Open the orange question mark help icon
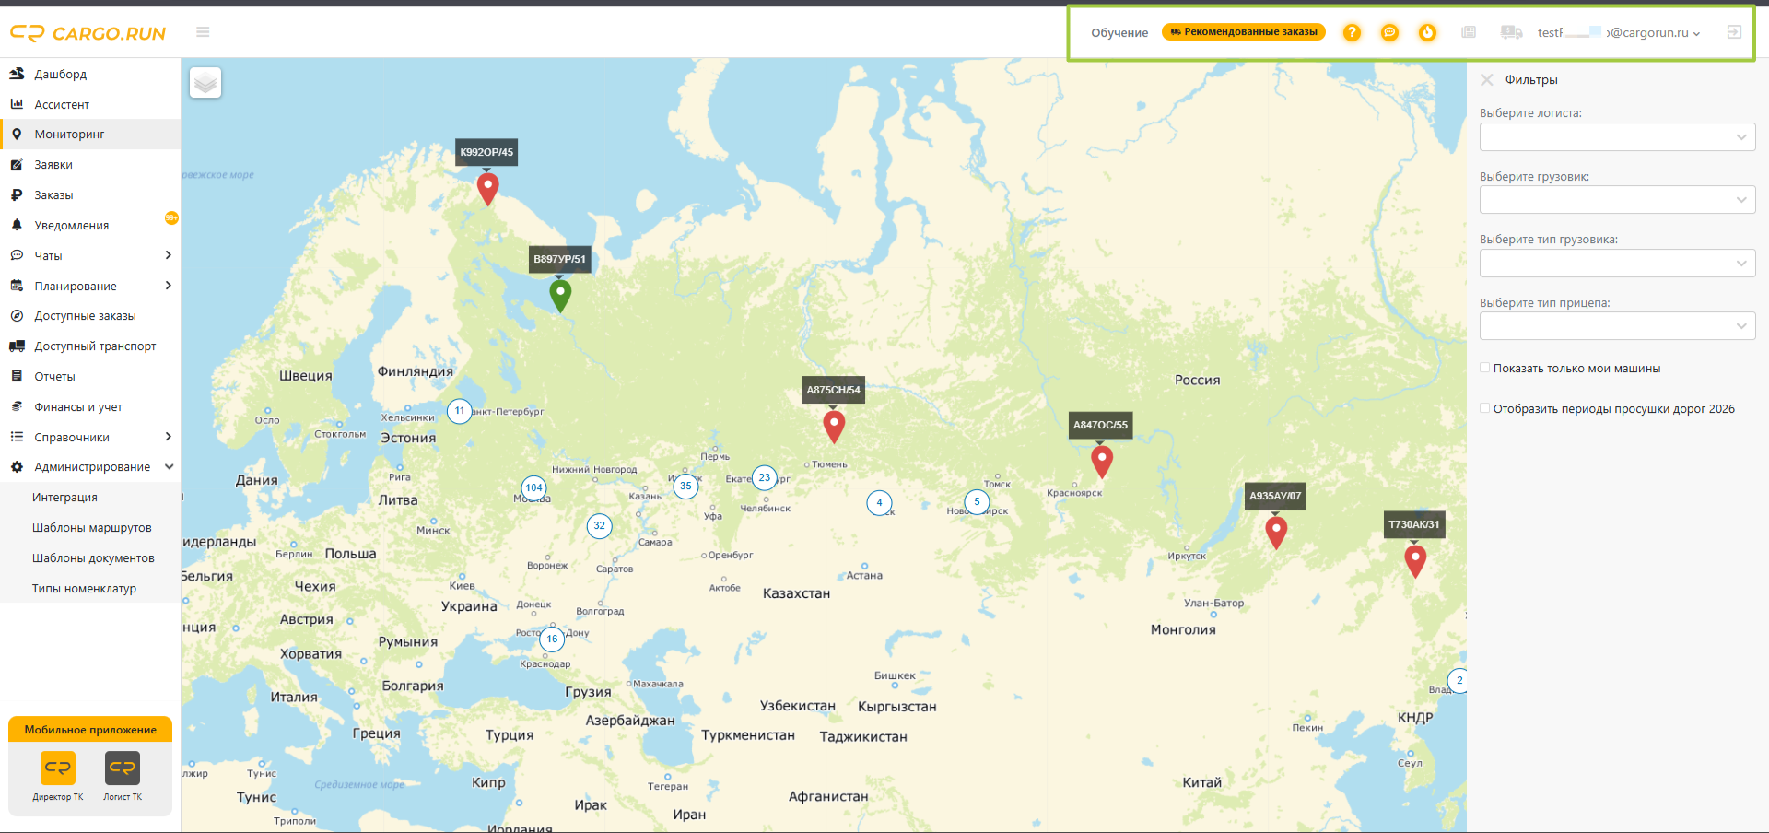This screenshot has height=833, width=1769. pos(1352,32)
